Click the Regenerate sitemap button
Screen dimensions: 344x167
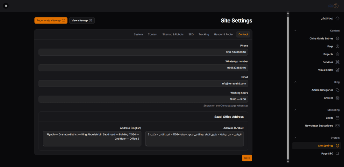51,20
